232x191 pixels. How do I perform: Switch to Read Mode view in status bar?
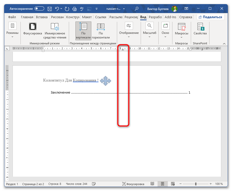click(x=152, y=184)
